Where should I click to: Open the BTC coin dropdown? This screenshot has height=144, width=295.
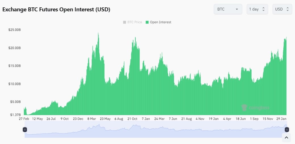[228, 9]
